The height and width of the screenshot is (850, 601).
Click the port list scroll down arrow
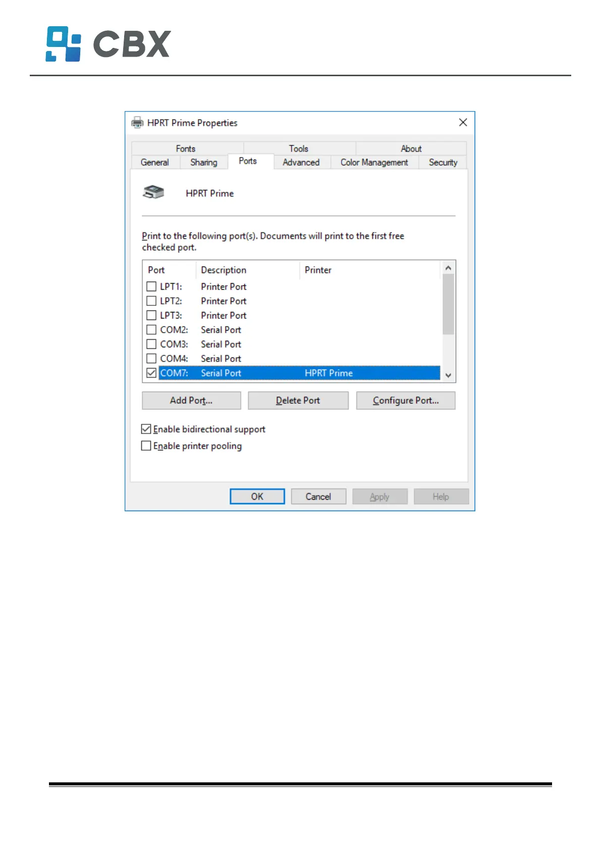(448, 375)
